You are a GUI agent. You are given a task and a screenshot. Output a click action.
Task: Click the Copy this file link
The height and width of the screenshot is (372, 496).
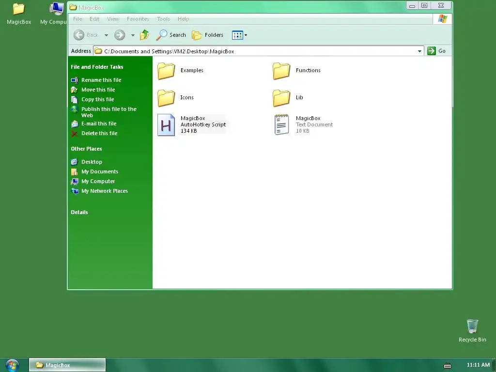pos(98,99)
